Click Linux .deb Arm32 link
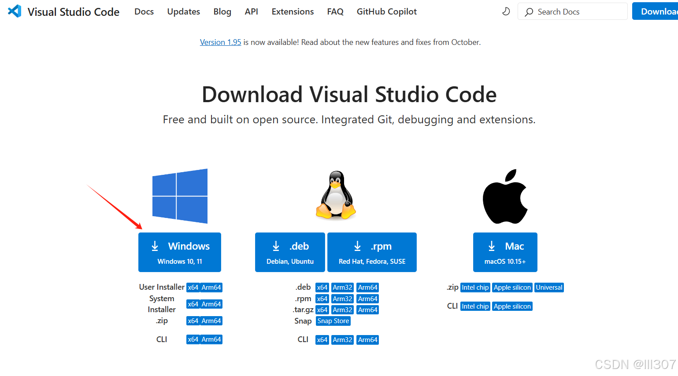This screenshot has height=376, width=678. (343, 288)
